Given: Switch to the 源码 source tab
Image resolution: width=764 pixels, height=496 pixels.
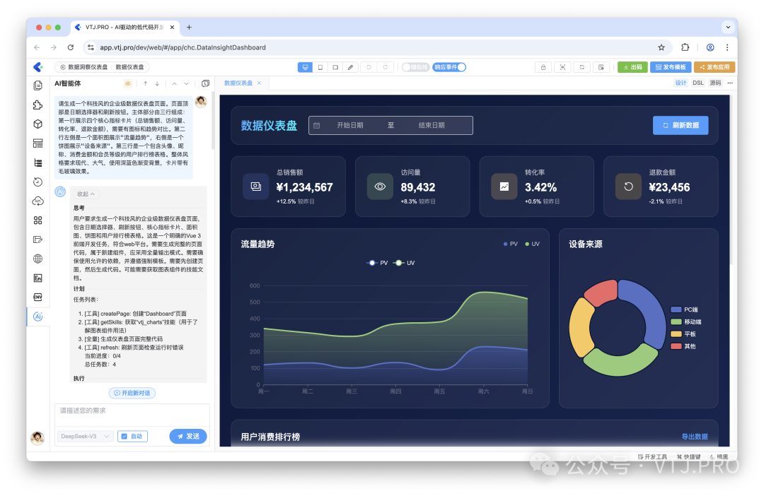Looking at the screenshot, I should [715, 83].
